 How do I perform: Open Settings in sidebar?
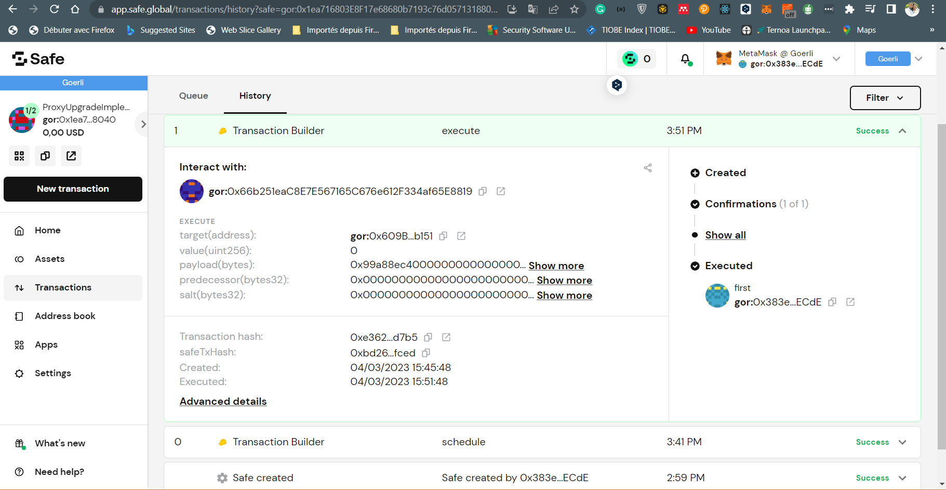(x=73, y=373)
